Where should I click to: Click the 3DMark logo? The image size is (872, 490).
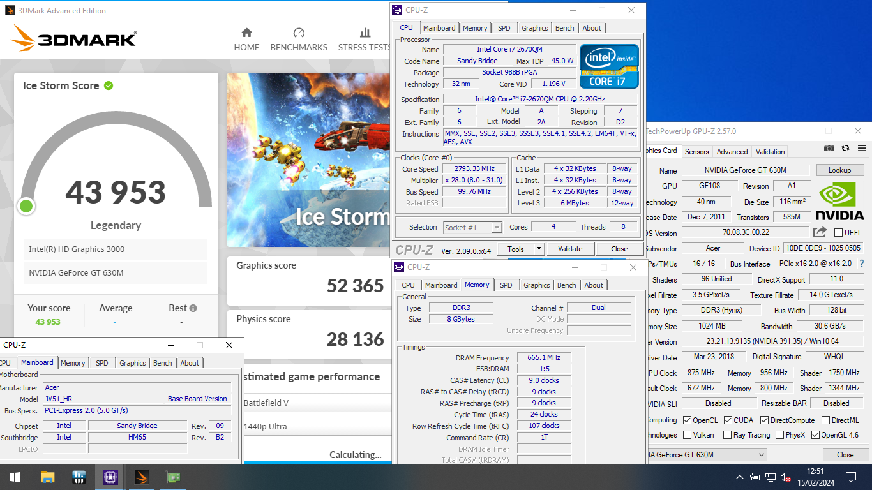(x=73, y=38)
